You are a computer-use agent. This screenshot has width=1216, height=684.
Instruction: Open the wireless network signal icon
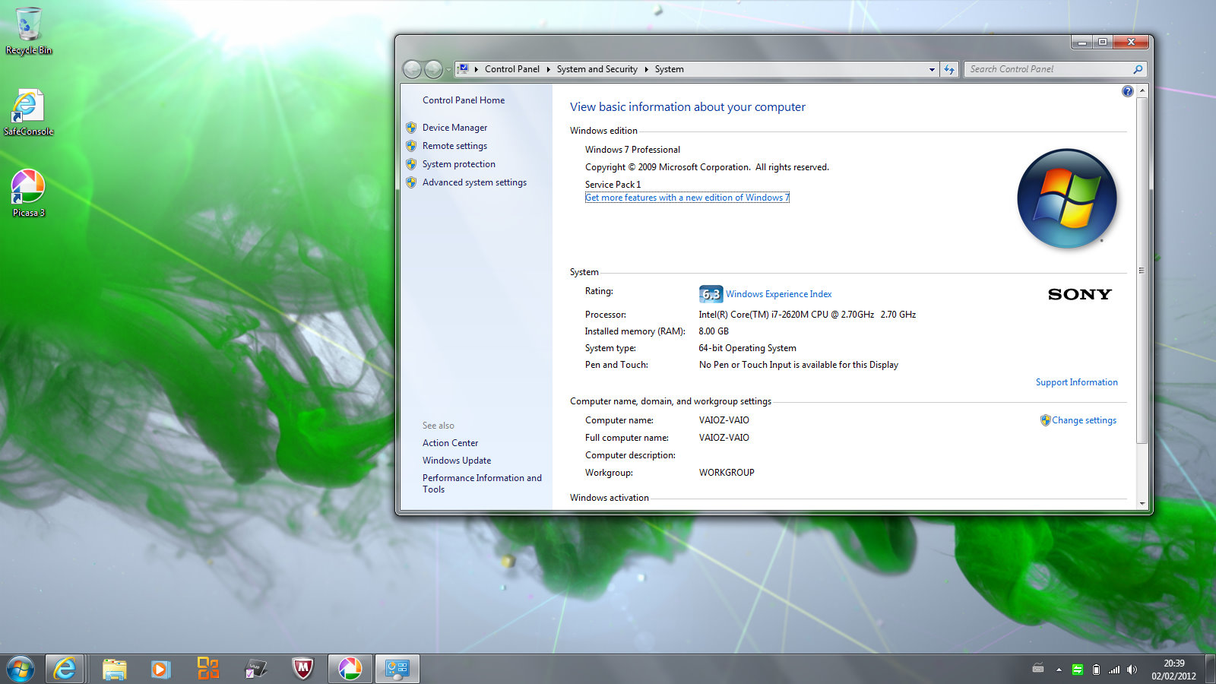tap(1114, 670)
